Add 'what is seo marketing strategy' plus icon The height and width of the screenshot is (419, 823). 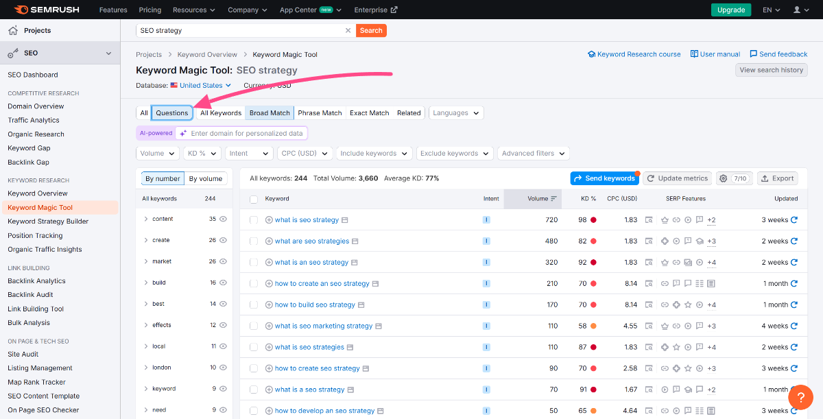tap(269, 326)
